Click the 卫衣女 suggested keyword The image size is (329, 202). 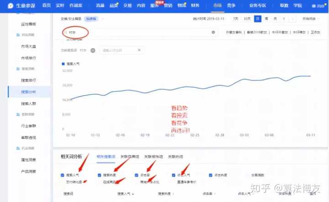(x=315, y=32)
